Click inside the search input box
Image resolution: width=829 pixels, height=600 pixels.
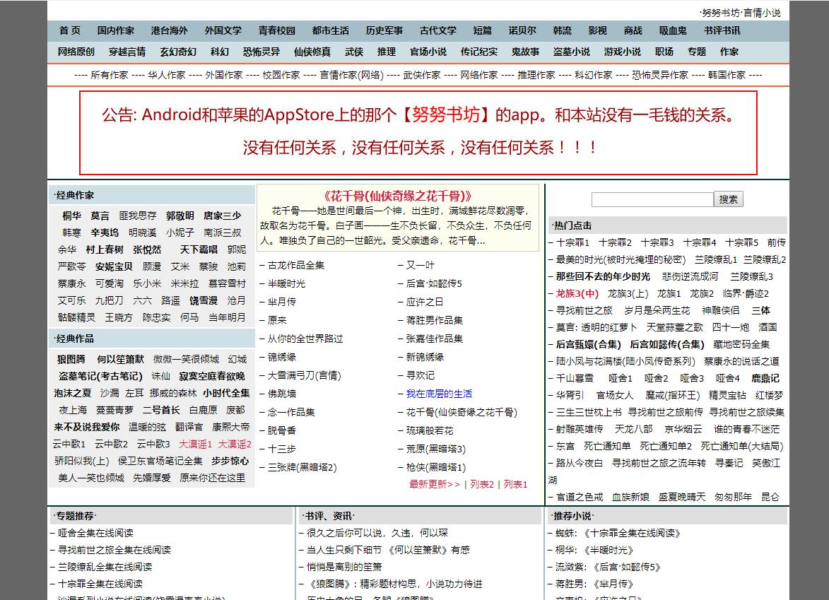(650, 199)
